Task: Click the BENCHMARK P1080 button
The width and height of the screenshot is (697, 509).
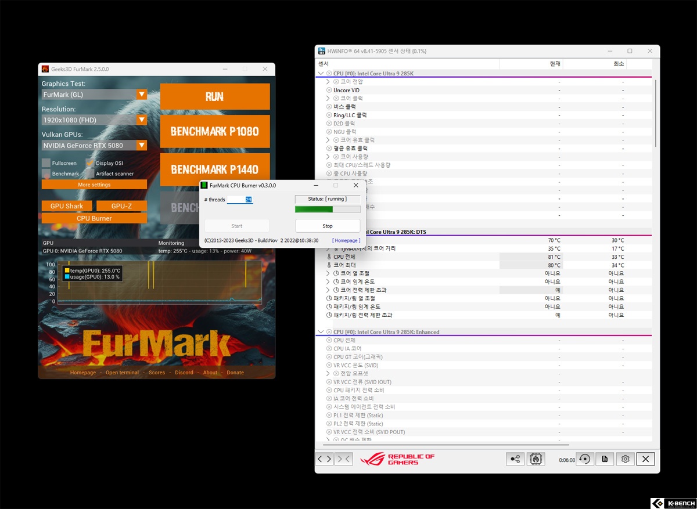Action: point(215,131)
